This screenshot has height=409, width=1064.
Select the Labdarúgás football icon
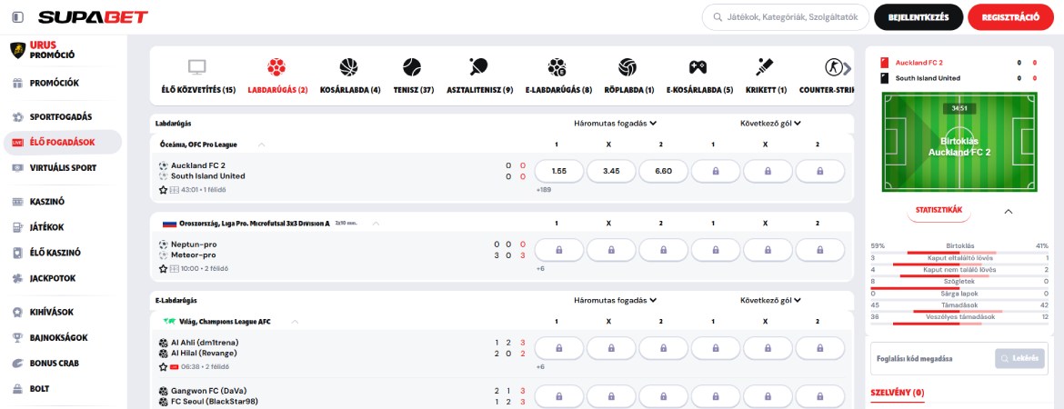[x=276, y=67]
